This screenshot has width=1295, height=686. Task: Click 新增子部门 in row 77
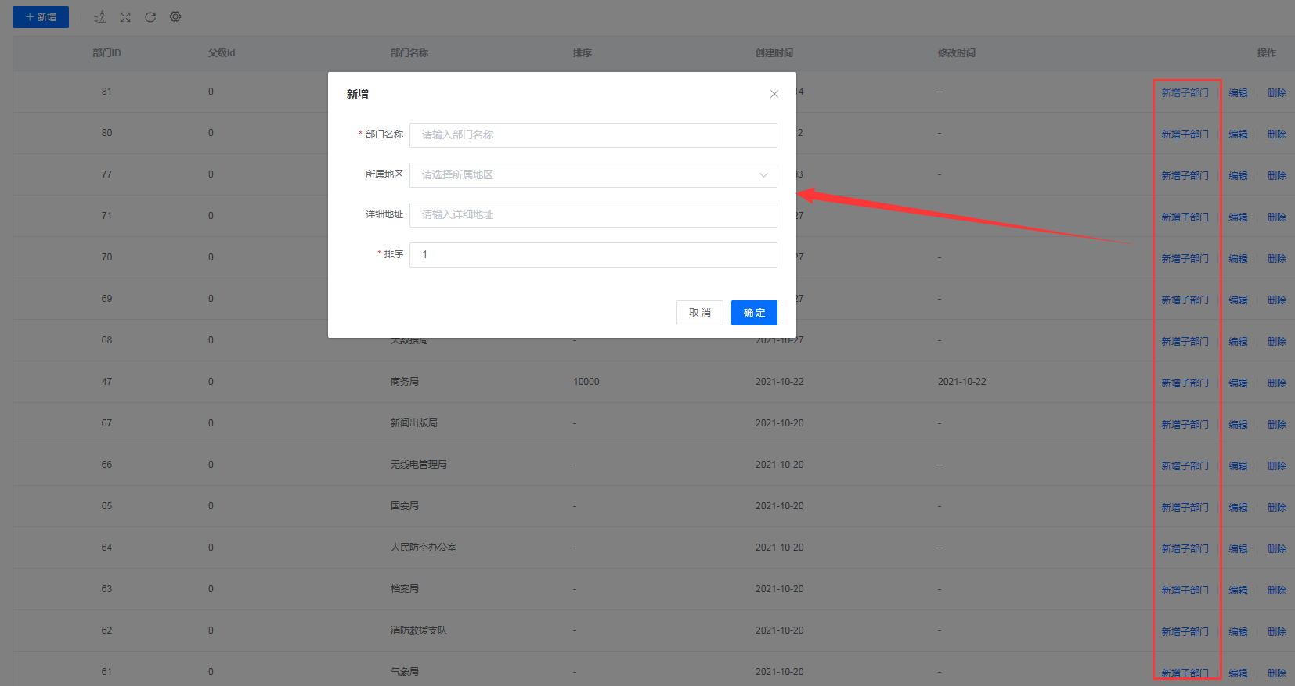click(1185, 176)
